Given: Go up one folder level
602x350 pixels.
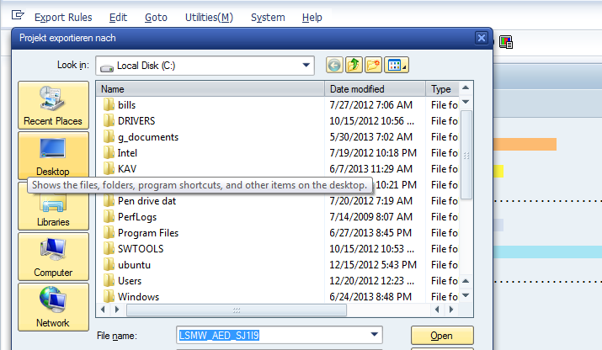Looking at the screenshot, I should (x=354, y=66).
